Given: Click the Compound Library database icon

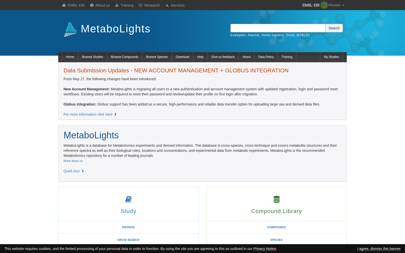Looking at the screenshot, I should pyautogui.click(x=276, y=199).
